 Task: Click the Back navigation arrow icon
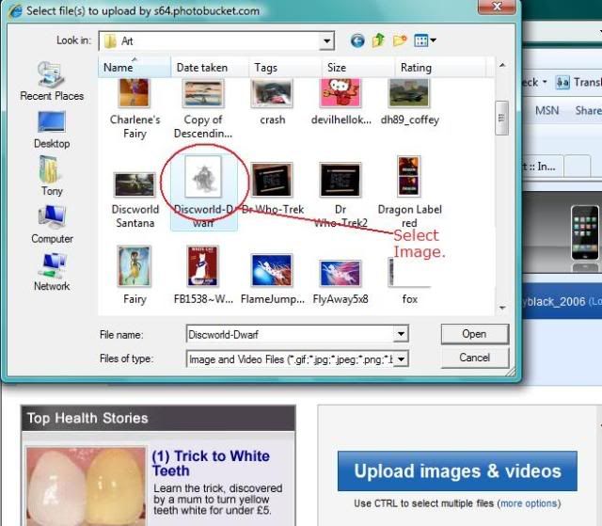pos(357,41)
